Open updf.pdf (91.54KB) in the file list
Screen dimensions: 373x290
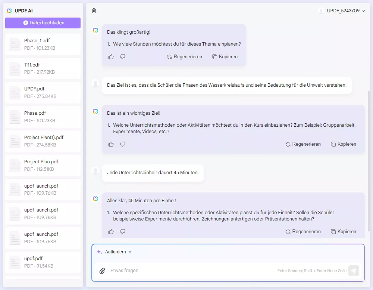tap(43, 262)
